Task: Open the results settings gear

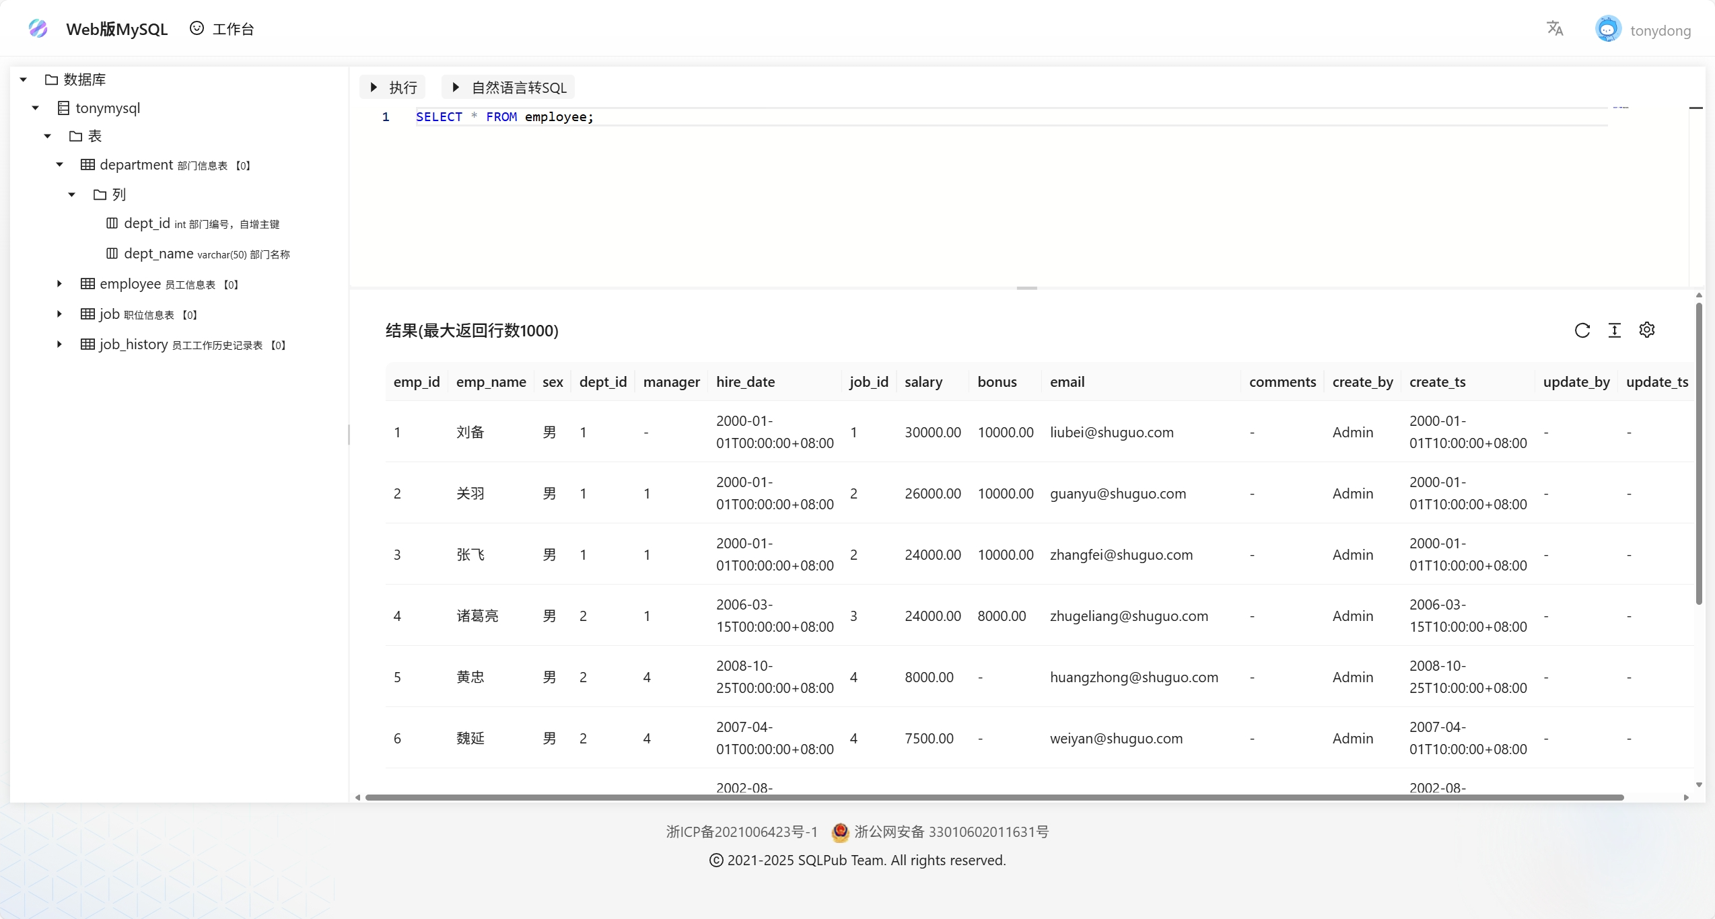Action: tap(1647, 330)
